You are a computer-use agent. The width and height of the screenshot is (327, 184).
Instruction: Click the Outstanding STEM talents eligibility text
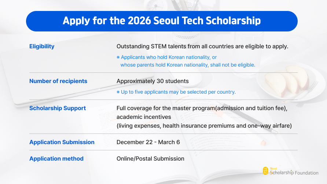(x=202, y=46)
